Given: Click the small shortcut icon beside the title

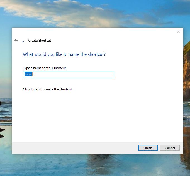Looking at the screenshot, I should tap(23, 41).
